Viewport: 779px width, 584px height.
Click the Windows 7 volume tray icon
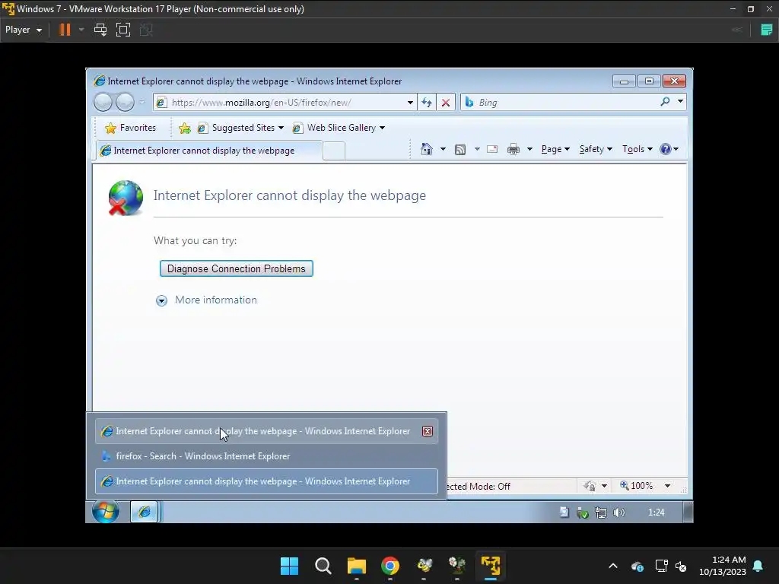[618, 513]
